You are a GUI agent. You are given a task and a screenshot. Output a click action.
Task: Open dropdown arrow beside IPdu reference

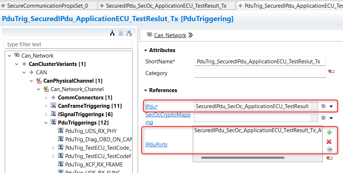pyautogui.click(x=331, y=106)
